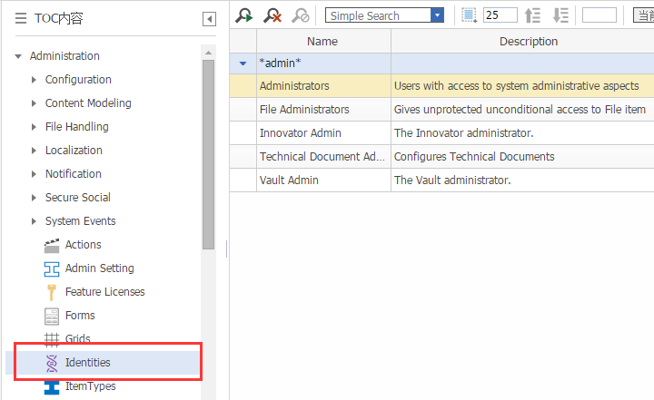Collapse the Administration tree node
Image resolution: width=654 pixels, height=400 pixels.
(17, 56)
